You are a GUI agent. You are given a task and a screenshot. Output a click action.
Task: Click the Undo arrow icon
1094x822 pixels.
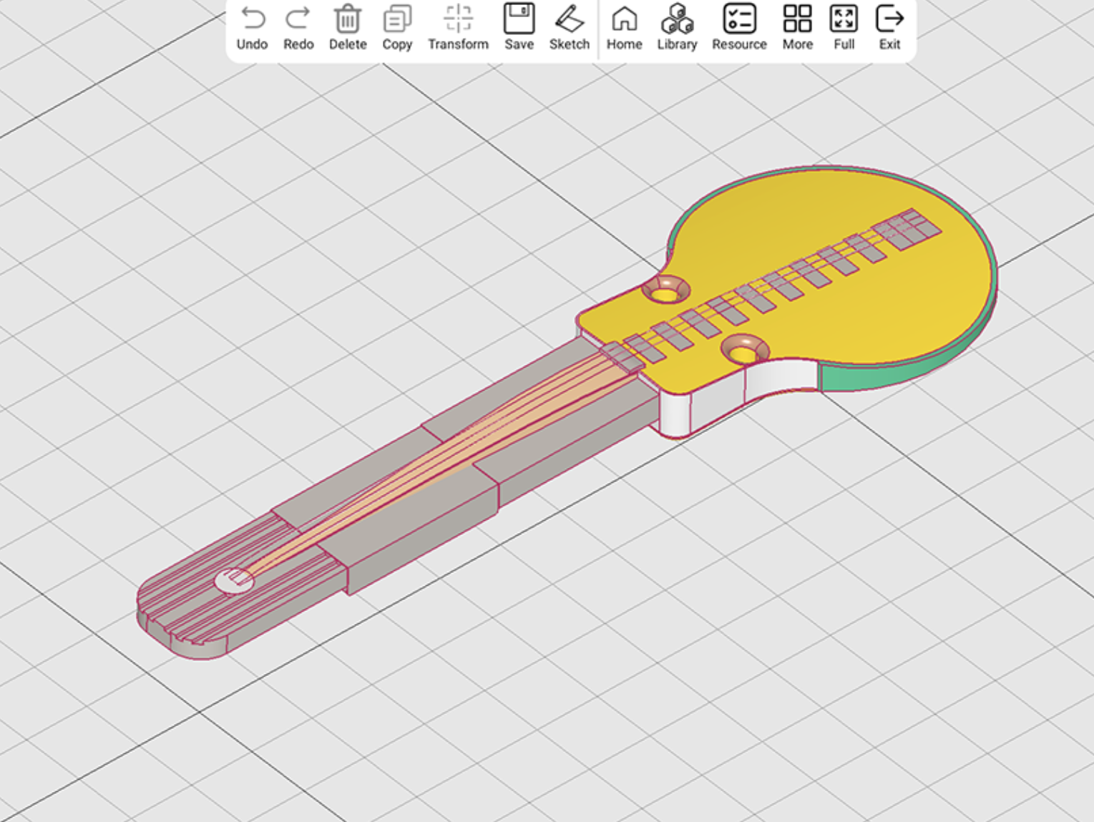(252, 19)
